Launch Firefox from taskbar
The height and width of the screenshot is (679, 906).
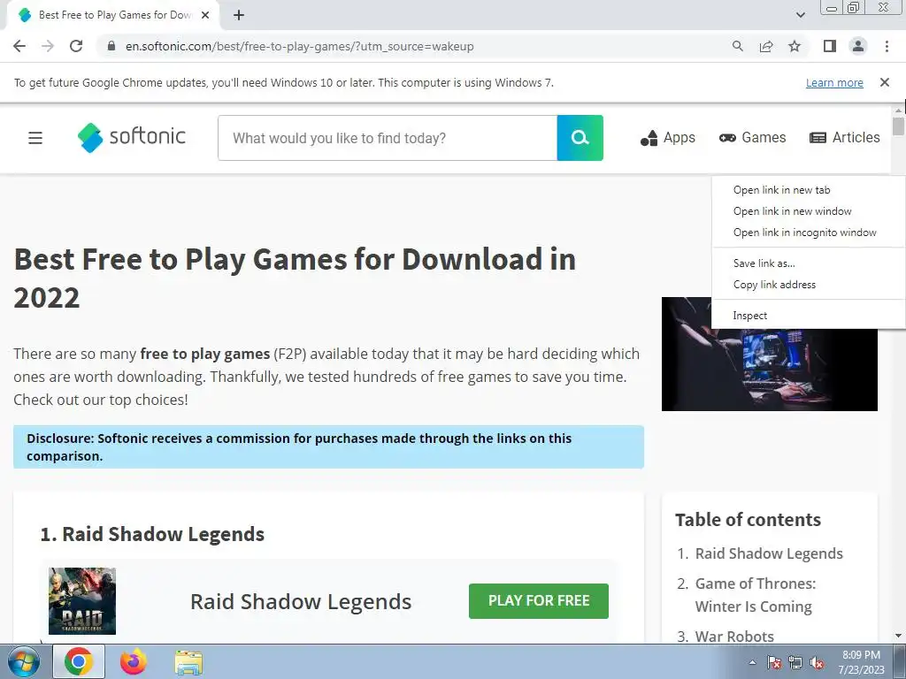point(134,661)
